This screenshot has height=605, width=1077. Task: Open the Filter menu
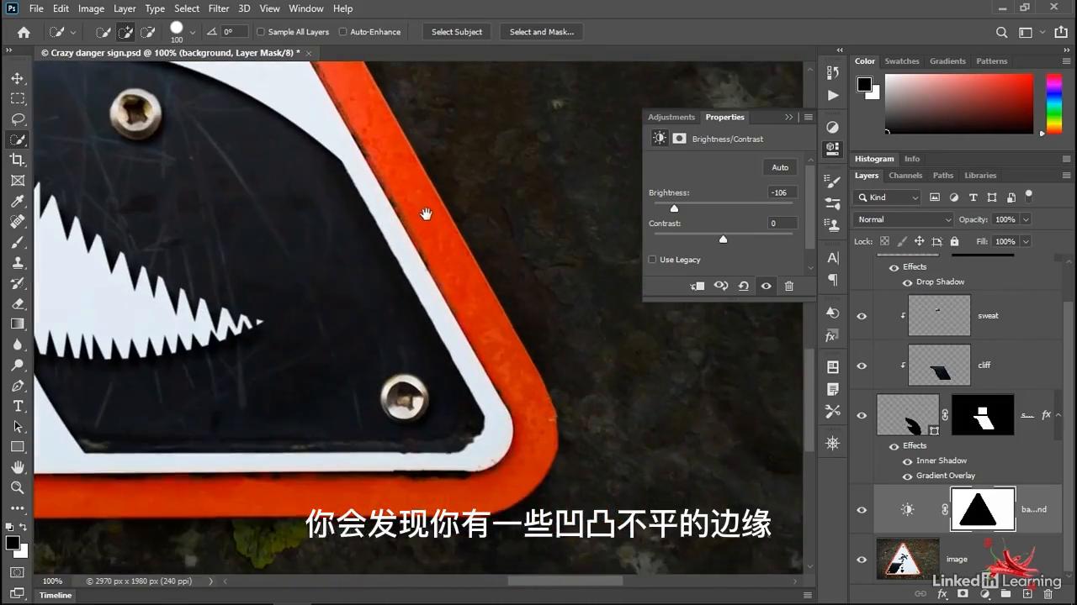218,8
